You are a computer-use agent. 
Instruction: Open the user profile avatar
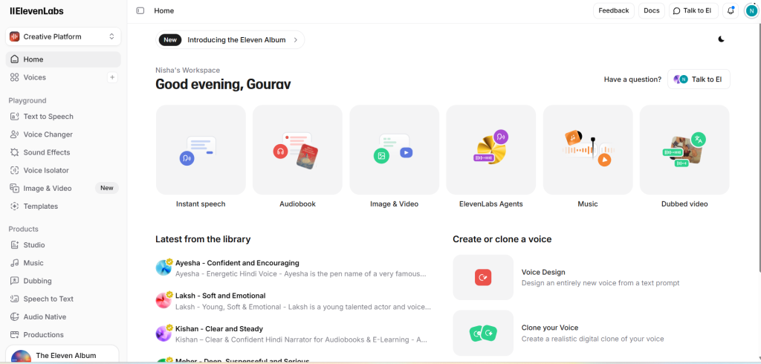(x=751, y=11)
